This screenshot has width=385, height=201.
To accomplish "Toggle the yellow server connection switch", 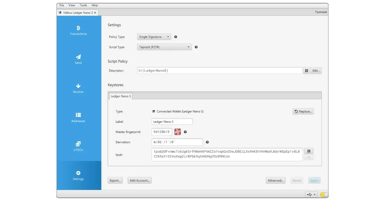I will [x=324, y=195].
